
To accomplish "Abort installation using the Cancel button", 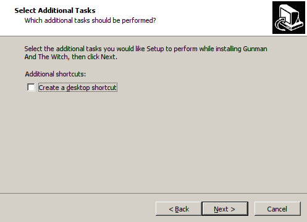I will [277, 208].
